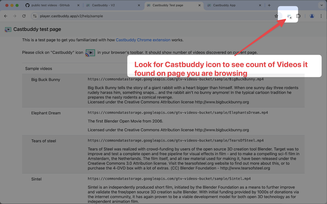Viewport: 327px width, 204px height.
Task: Click the browser forward arrow
Action: click(x=15, y=16)
